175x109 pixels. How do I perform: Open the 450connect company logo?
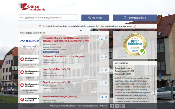coord(29,41)
